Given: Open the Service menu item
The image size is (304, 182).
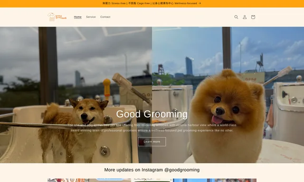Looking at the screenshot, I should coord(91,17).
